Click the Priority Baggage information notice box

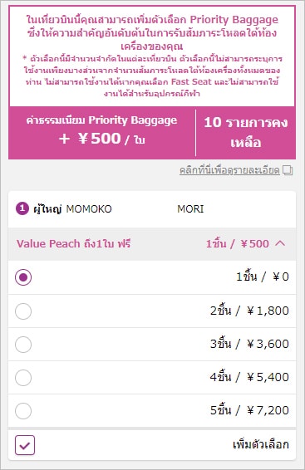tap(152, 56)
